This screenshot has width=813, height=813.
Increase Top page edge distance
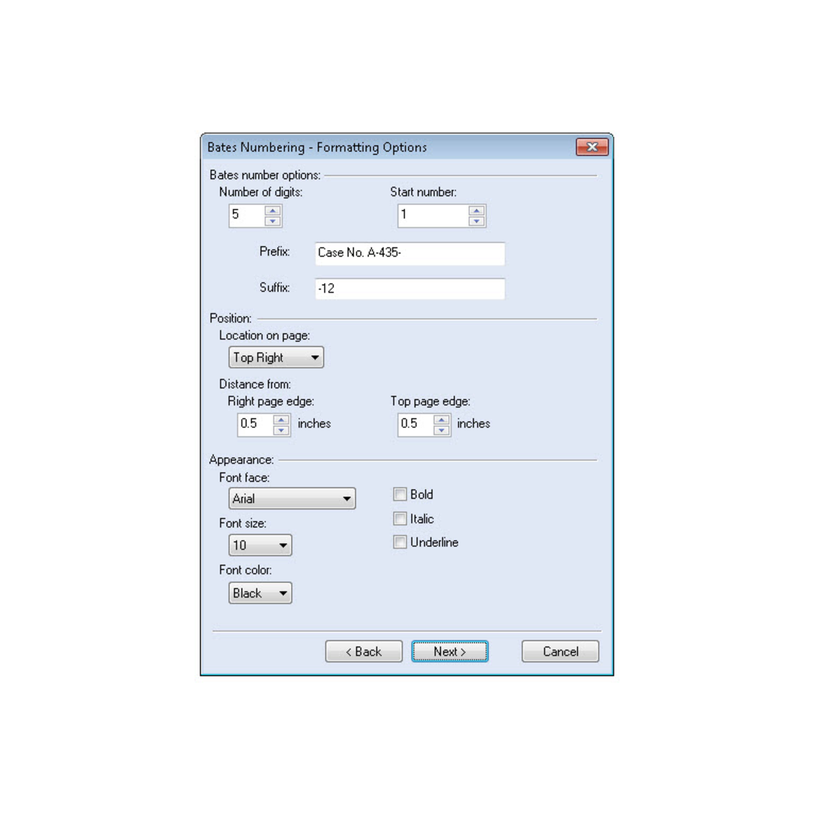tap(441, 420)
